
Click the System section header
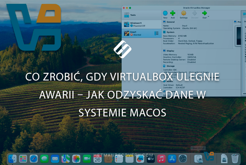[x=170, y=32]
